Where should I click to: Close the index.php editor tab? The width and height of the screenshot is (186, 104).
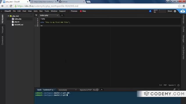tap(58, 15)
